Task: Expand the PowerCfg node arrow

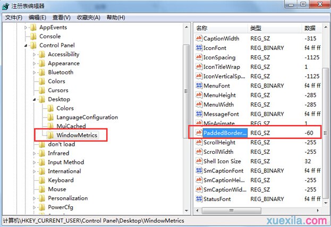Action: 34,207
